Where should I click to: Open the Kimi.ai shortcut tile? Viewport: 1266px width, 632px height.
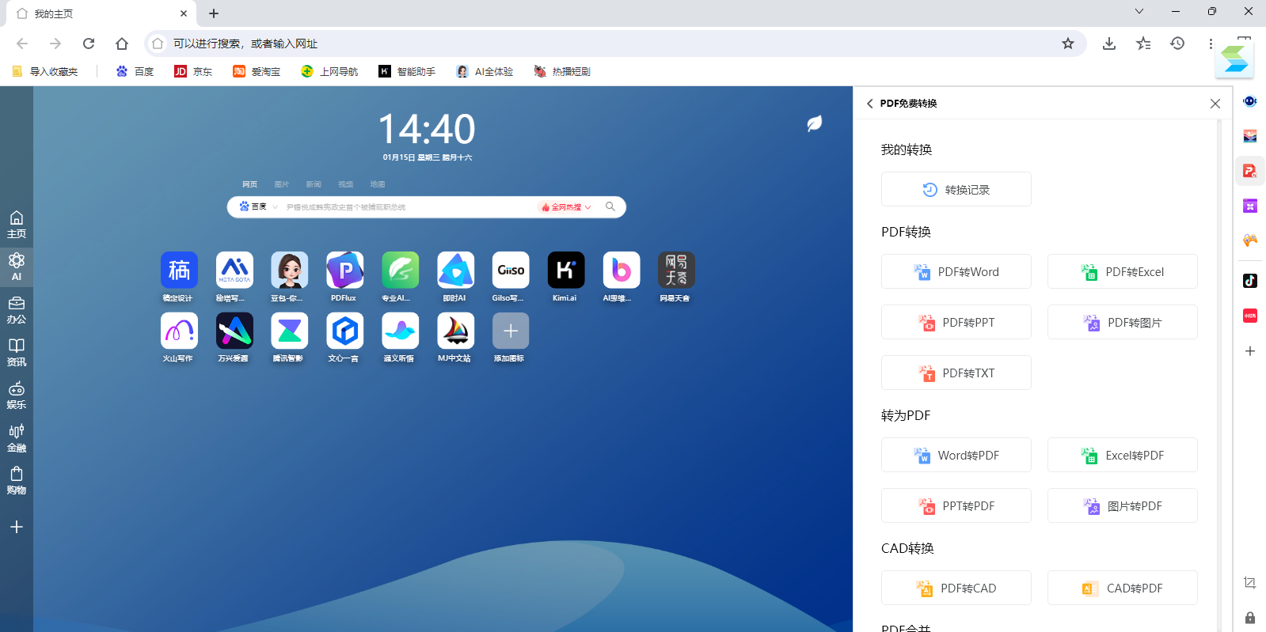point(565,271)
